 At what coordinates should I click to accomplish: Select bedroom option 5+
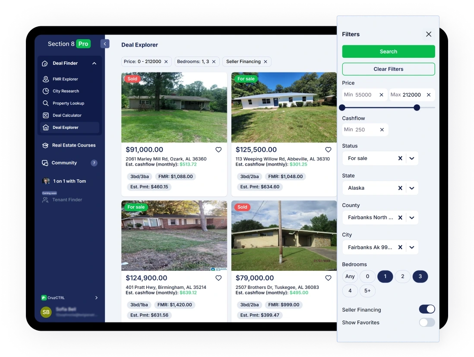click(367, 291)
